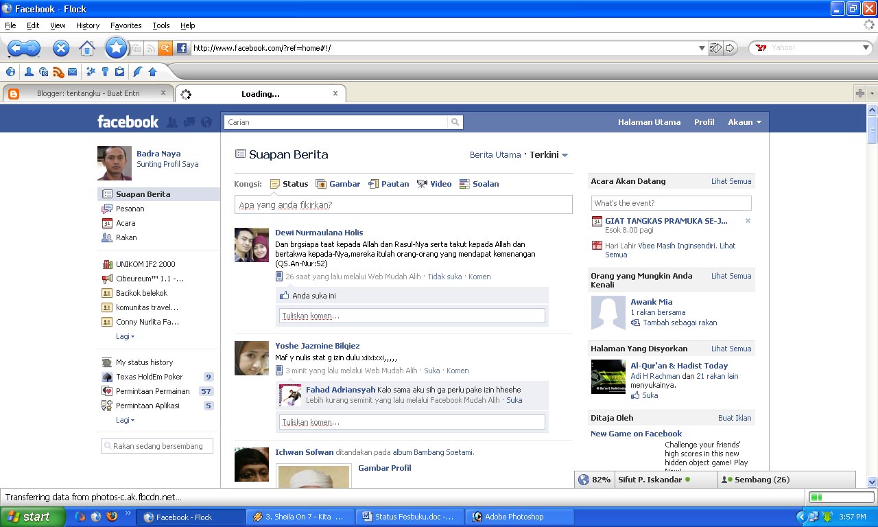Open the Profil link
Image resolution: width=878 pixels, height=527 pixels.
pos(704,122)
